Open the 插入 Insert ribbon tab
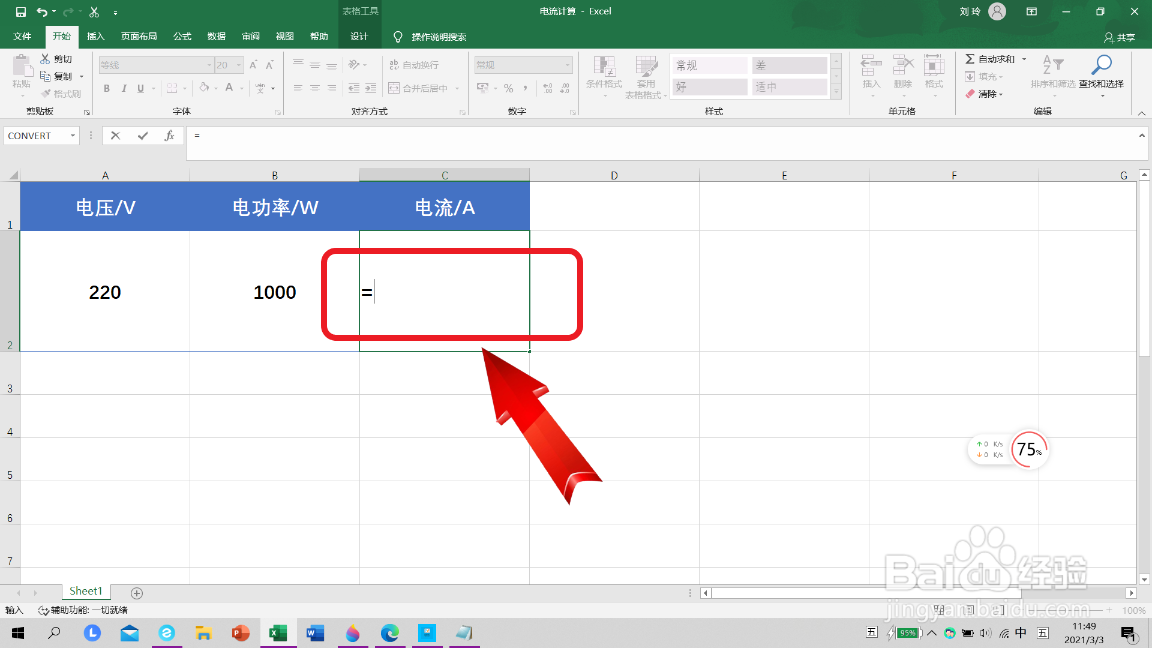The height and width of the screenshot is (648, 1152). pyautogui.click(x=95, y=37)
